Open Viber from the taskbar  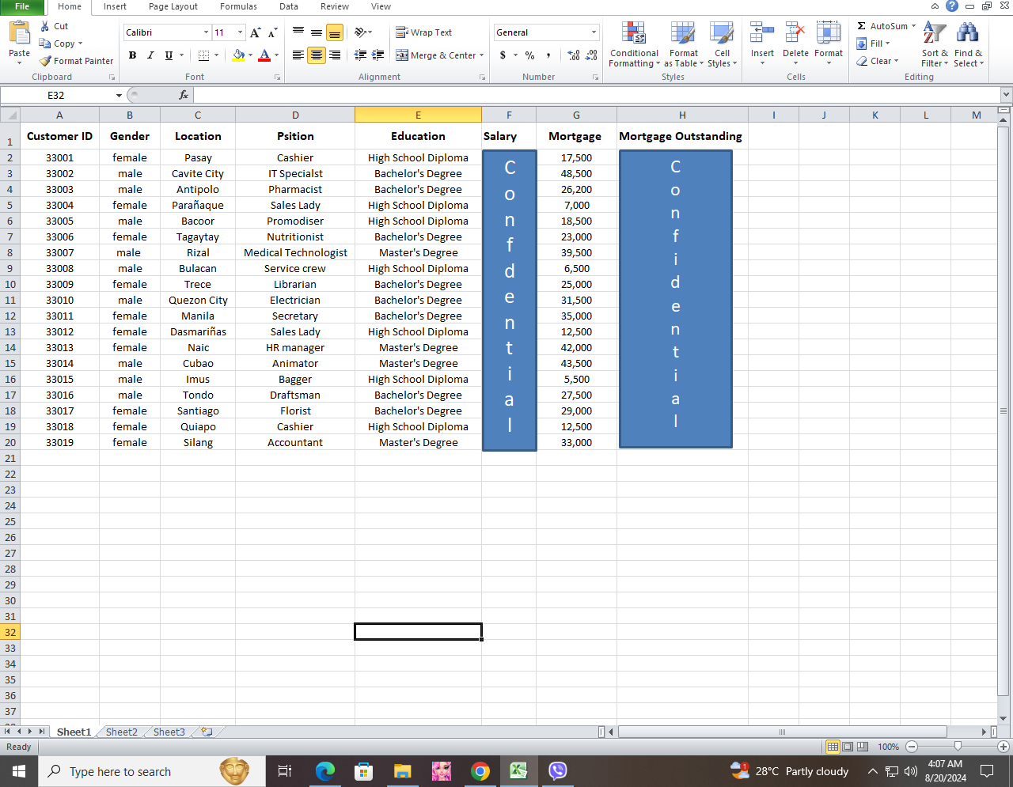558,771
